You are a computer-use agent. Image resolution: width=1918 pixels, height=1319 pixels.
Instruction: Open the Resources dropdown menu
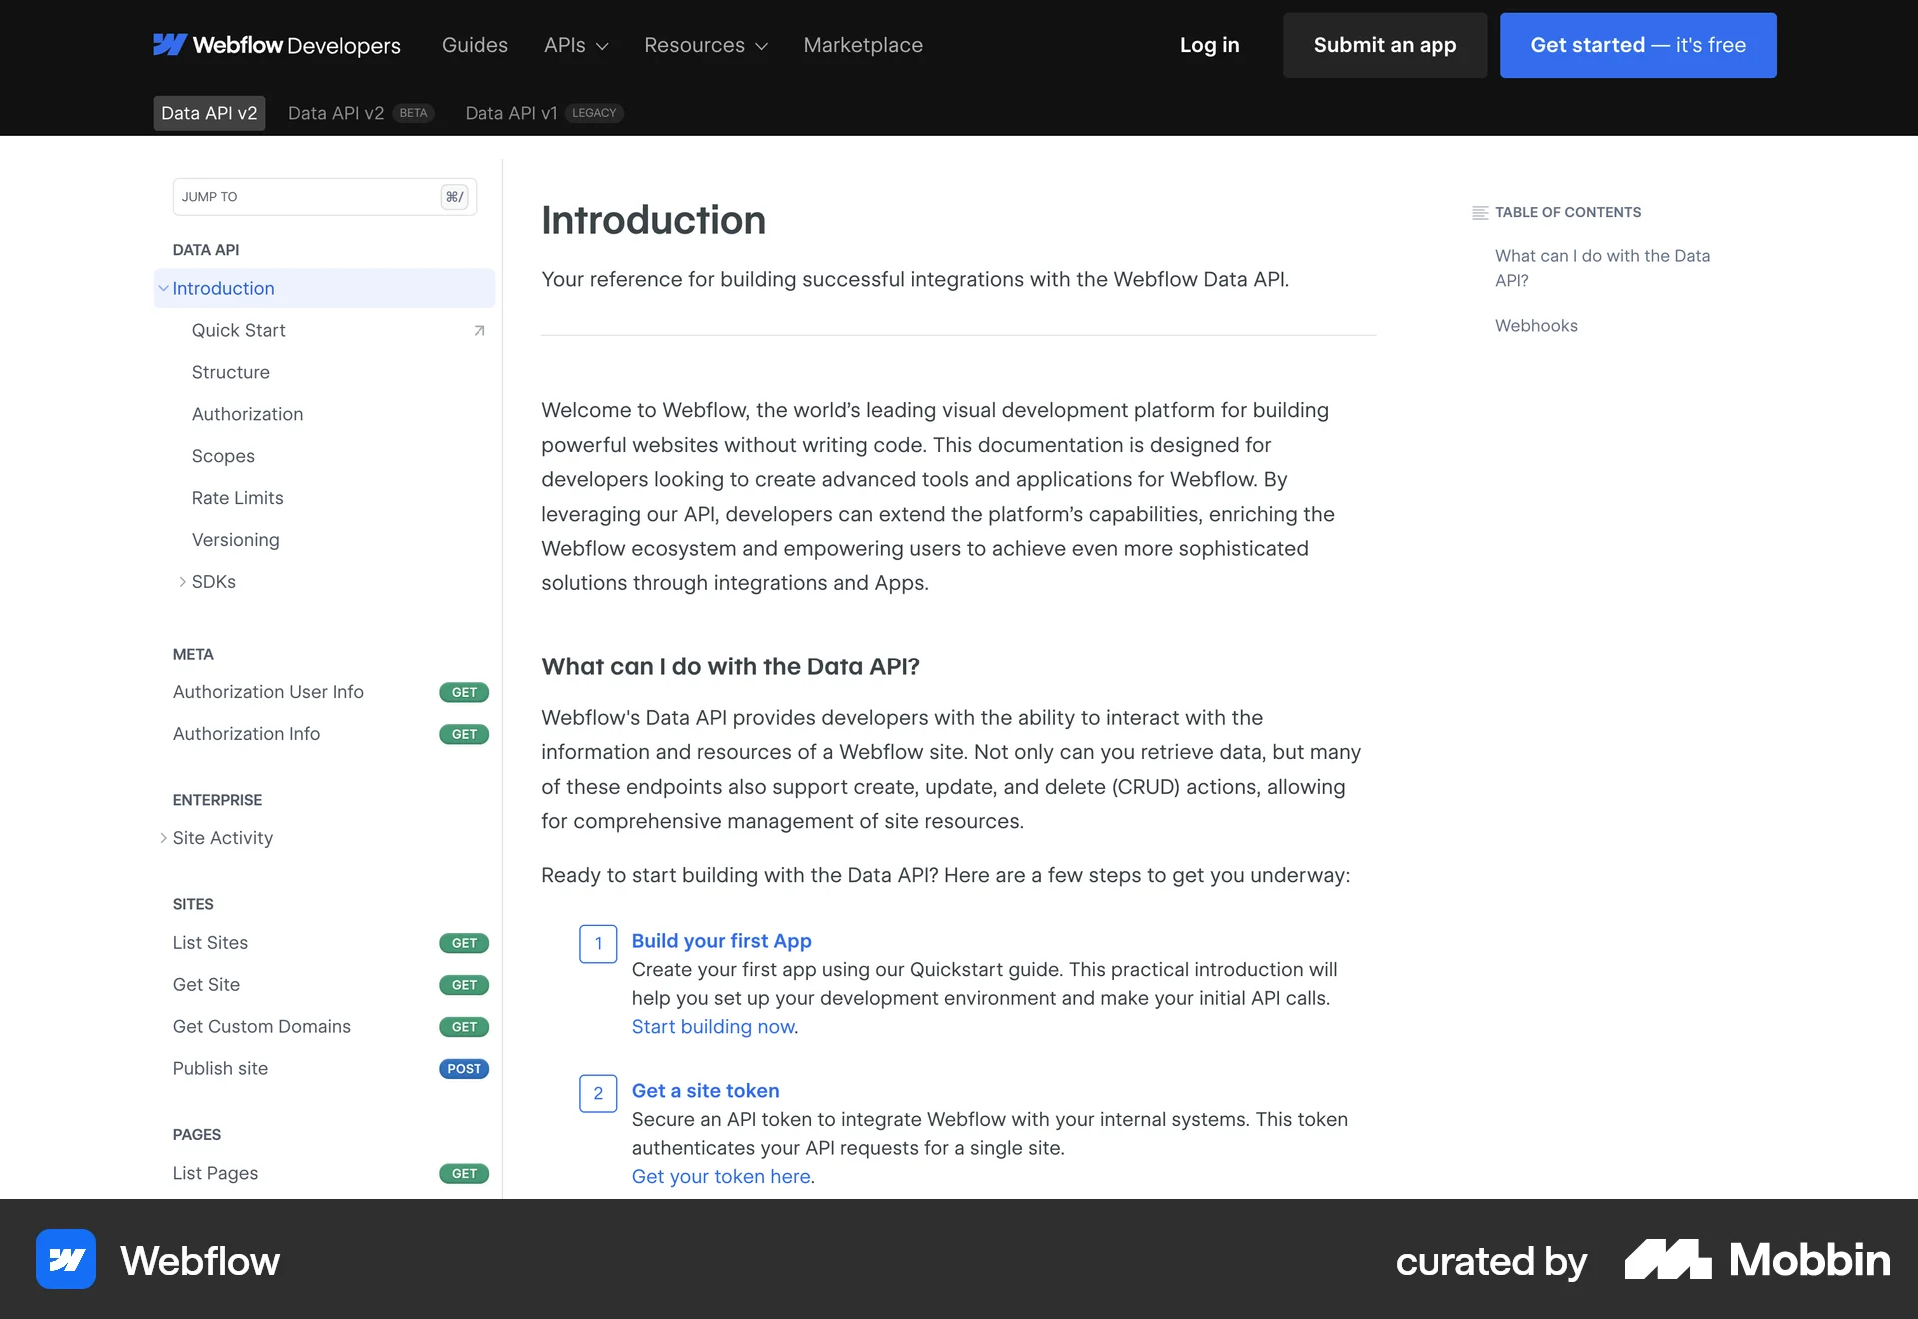point(705,45)
